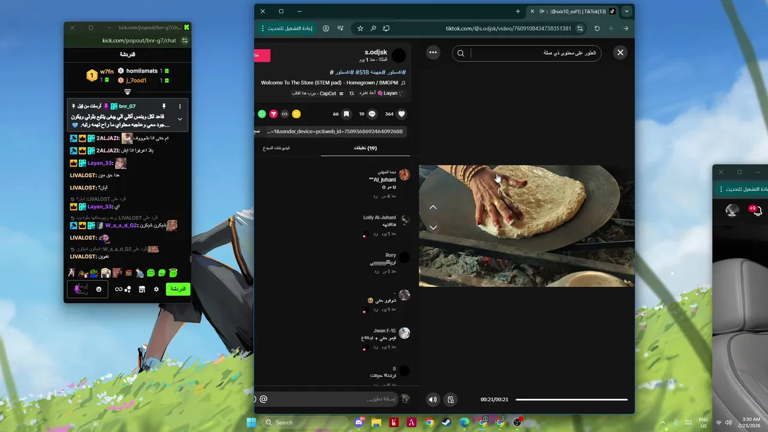
Task: Insert mention with @ icon in comment box
Action: tap(263, 399)
